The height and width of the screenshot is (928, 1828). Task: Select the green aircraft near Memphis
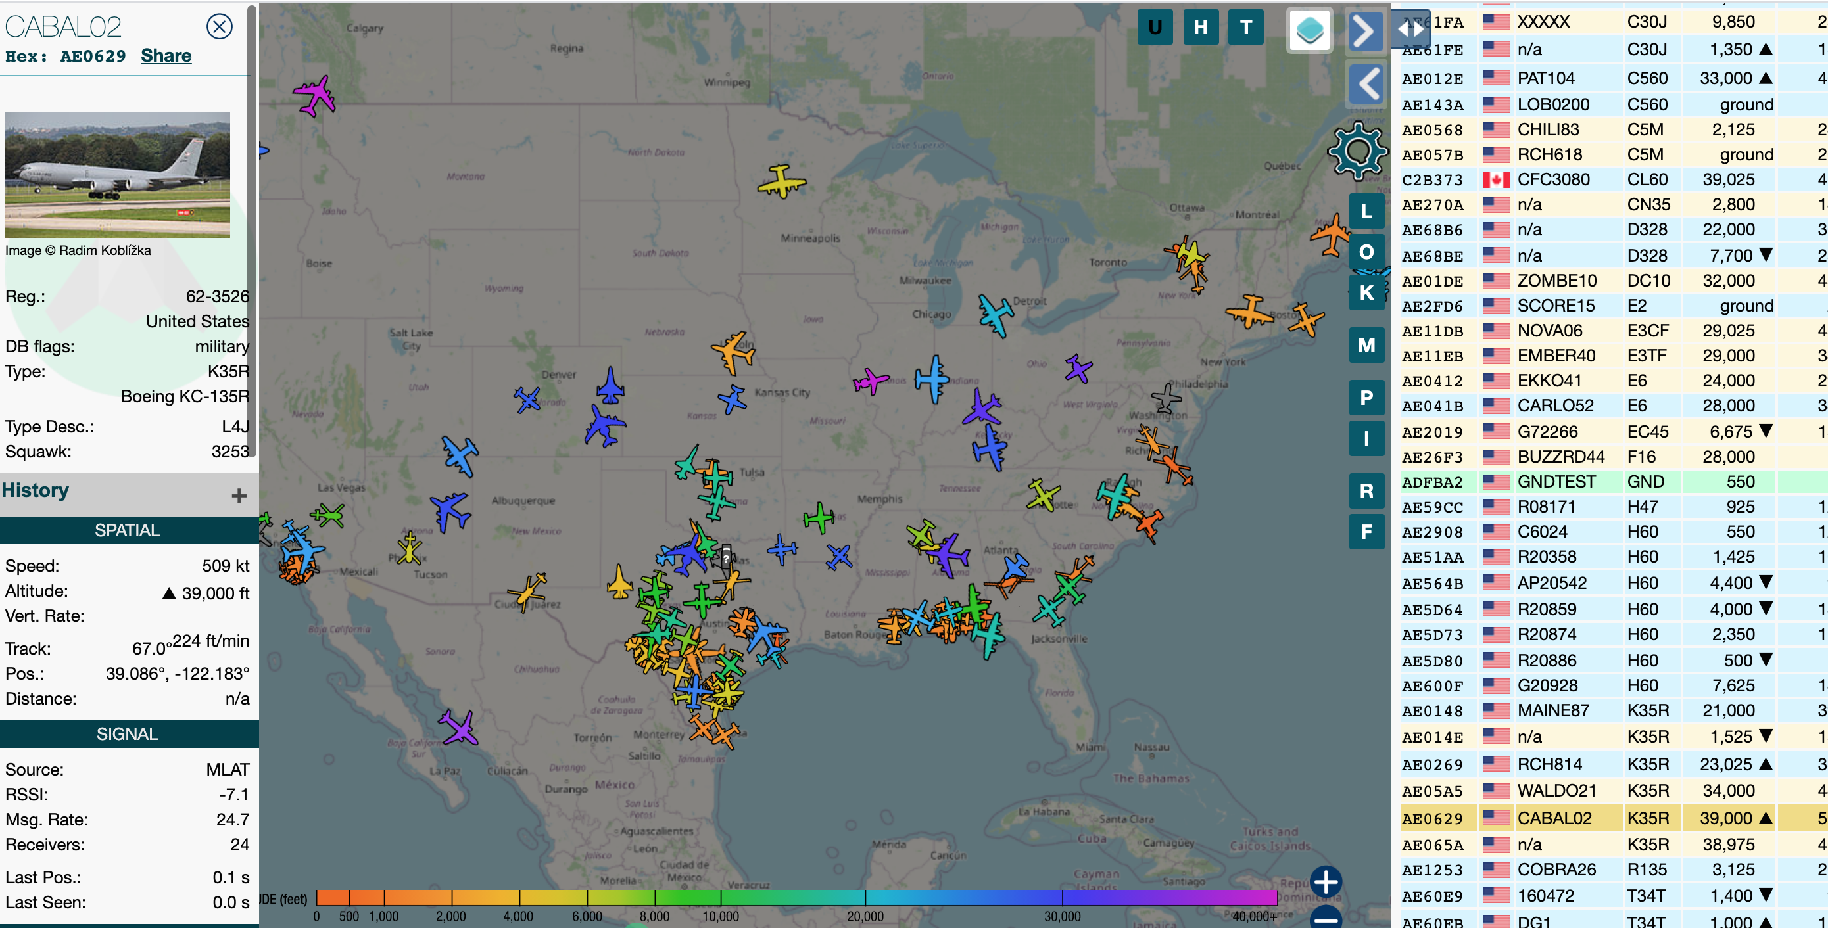click(819, 519)
